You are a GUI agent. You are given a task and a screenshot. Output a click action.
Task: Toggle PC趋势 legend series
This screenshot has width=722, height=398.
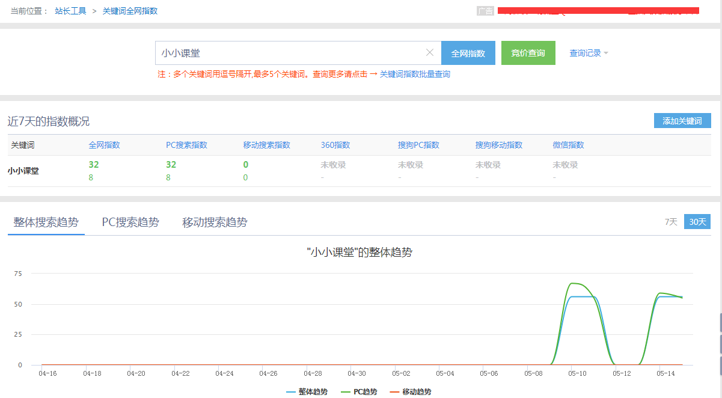tap(359, 391)
